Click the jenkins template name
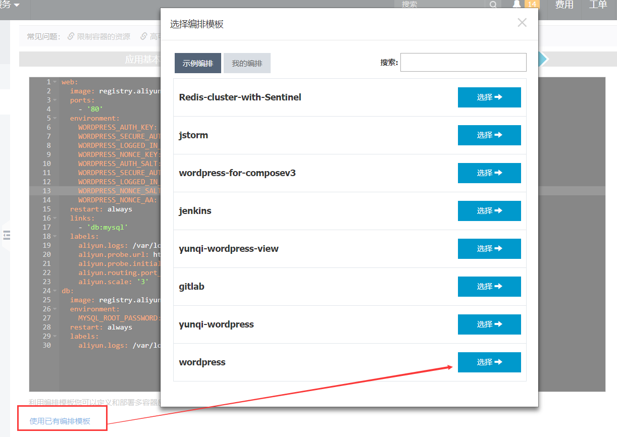The image size is (617, 437). coord(195,211)
